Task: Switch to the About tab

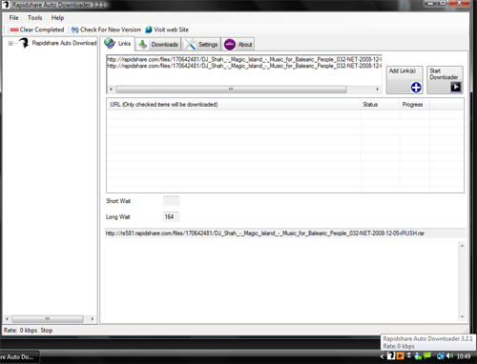Action: tap(238, 44)
